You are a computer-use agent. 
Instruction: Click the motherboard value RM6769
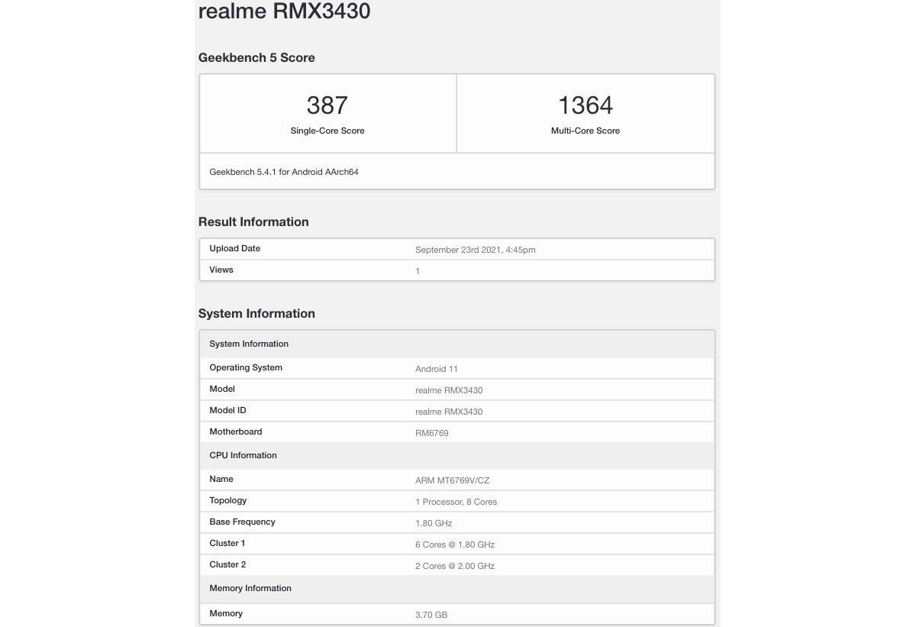tap(431, 433)
